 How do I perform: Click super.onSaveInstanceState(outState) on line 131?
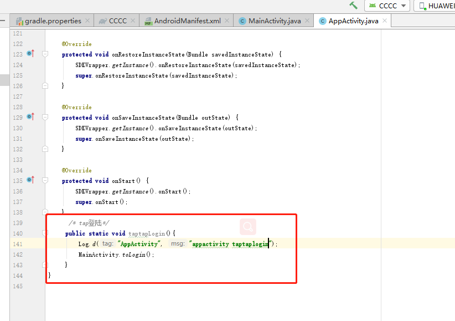[134, 139]
